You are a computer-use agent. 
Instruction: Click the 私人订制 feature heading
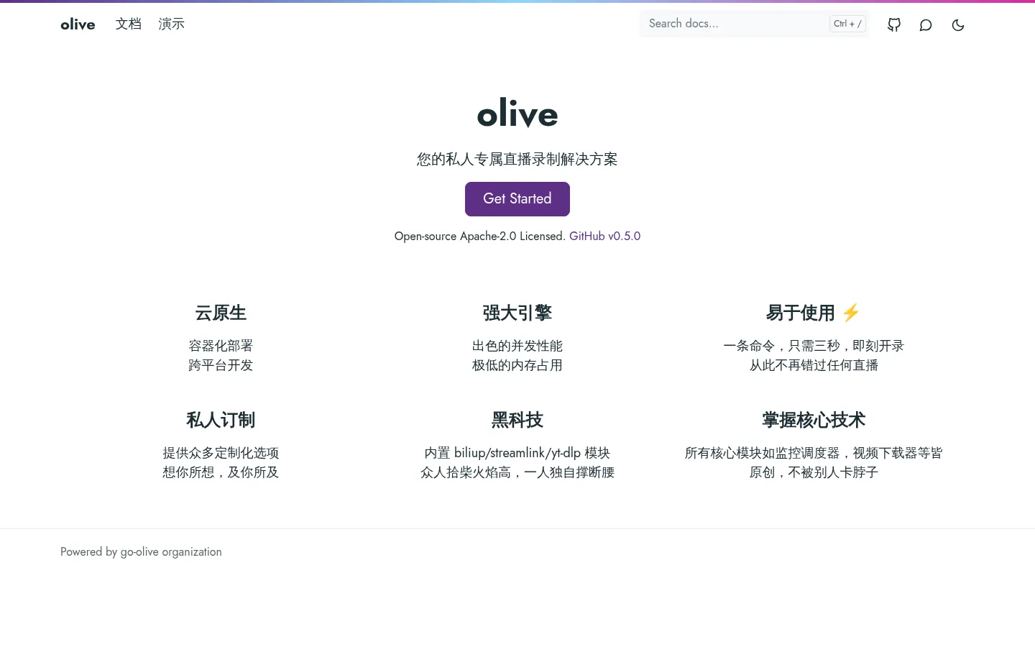[221, 420]
